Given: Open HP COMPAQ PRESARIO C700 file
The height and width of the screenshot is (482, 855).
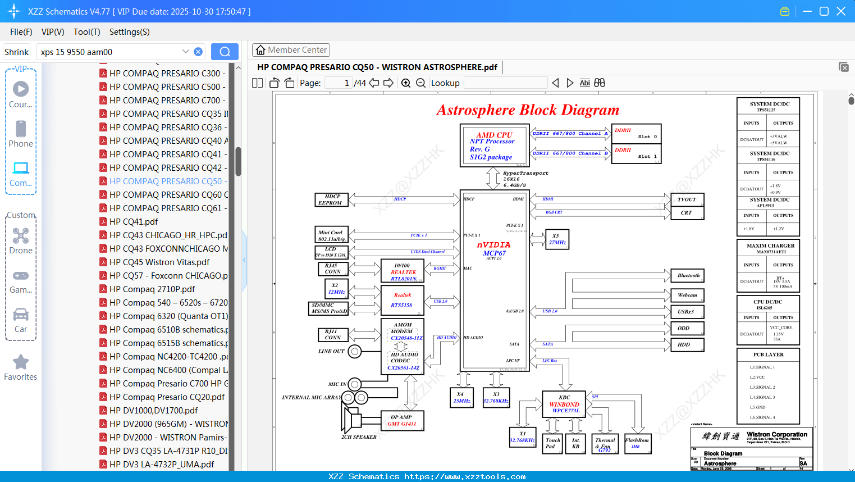Looking at the screenshot, I should click(163, 100).
